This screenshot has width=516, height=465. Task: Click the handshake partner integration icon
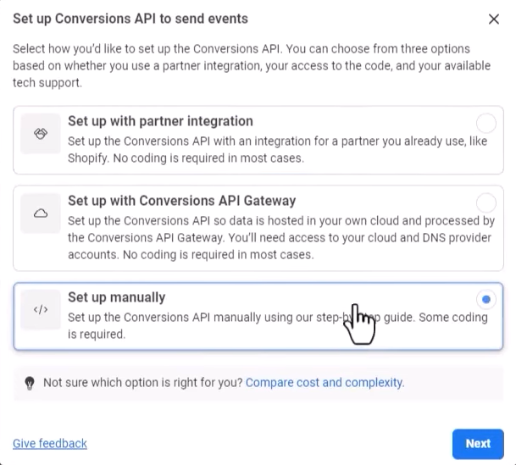40,134
